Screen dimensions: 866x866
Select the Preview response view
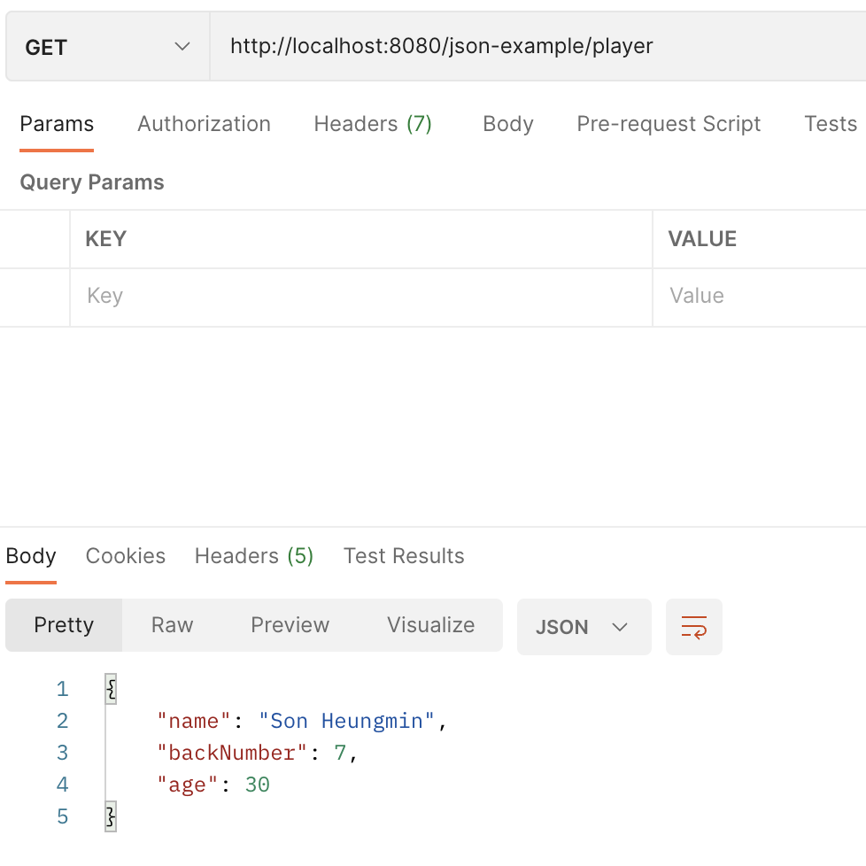290,625
